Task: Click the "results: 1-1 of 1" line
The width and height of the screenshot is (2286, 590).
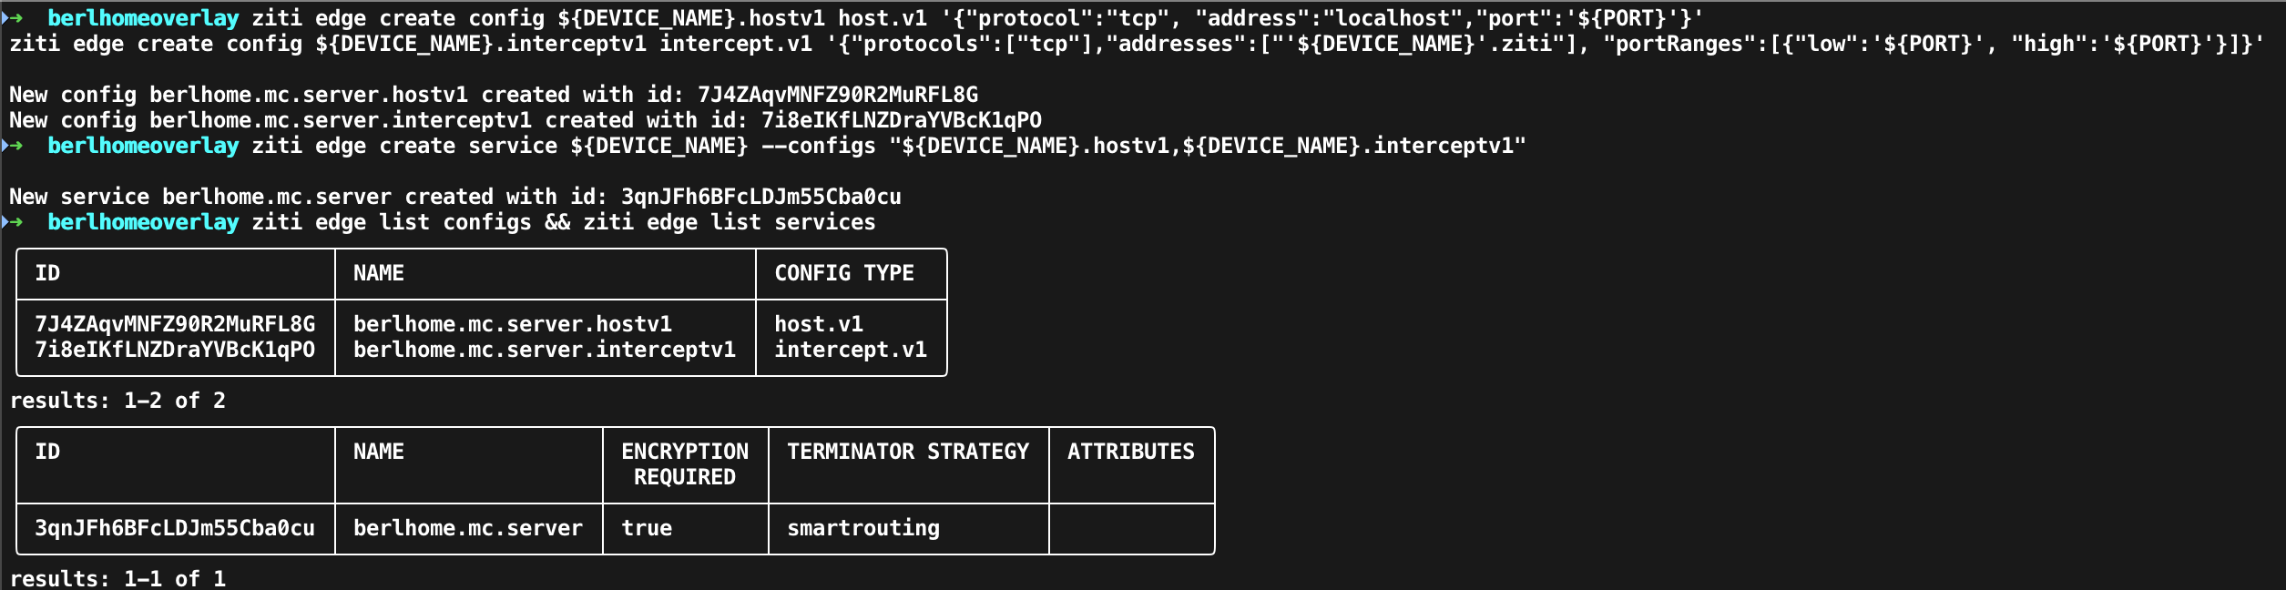Action: pos(117,579)
